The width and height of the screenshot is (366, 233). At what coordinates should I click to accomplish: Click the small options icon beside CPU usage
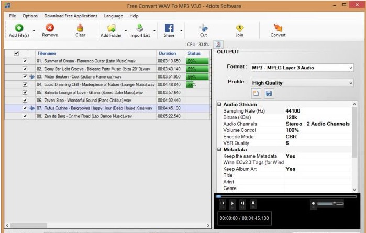(218, 45)
